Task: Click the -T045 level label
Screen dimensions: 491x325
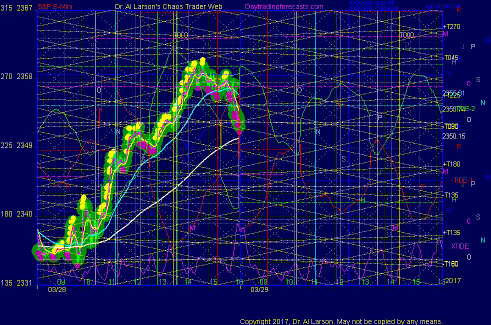Action: [x=451, y=57]
